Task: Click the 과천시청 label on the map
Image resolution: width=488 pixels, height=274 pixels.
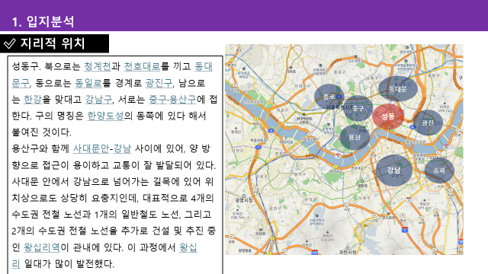Action: (x=348, y=252)
